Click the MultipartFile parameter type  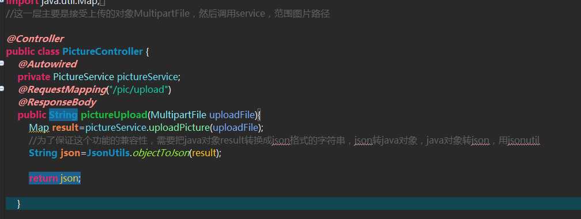click(179, 115)
